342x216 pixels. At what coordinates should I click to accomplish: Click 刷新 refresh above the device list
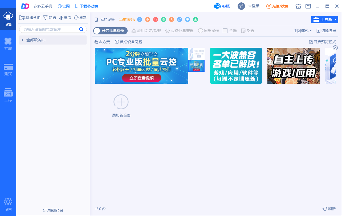point(80,18)
